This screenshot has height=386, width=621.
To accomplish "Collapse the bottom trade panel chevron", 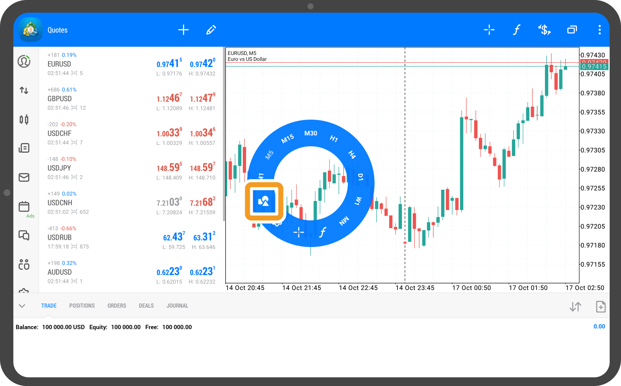I will tap(22, 306).
